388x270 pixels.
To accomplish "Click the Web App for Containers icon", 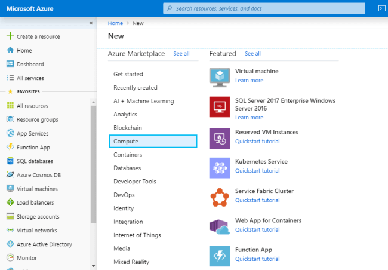I will coord(220,226).
